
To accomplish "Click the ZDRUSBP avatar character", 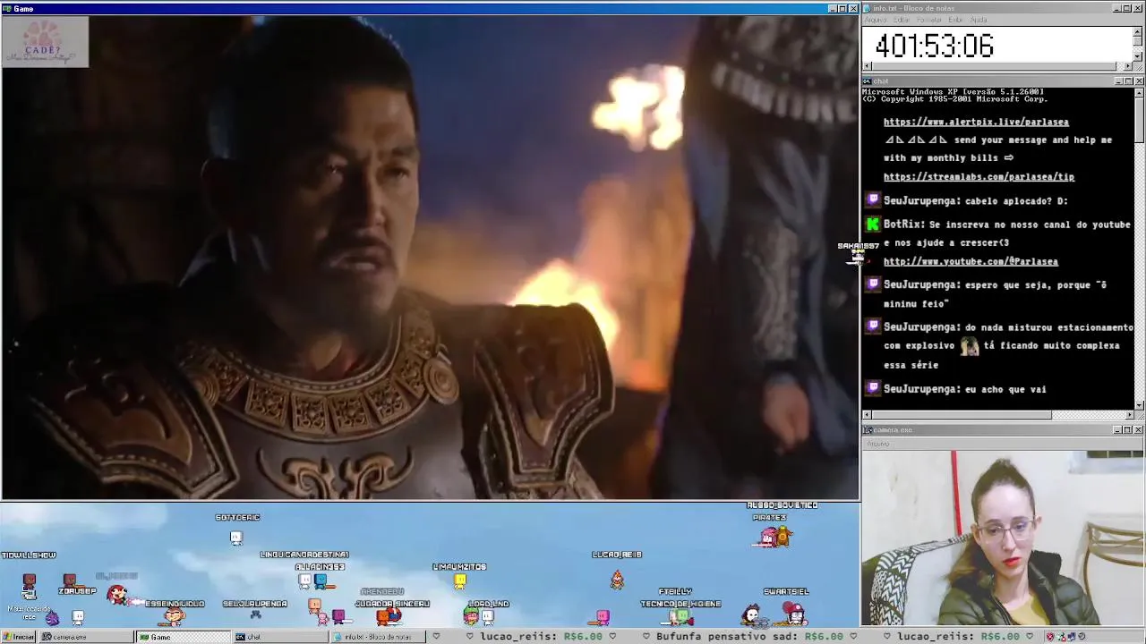I will click(70, 580).
